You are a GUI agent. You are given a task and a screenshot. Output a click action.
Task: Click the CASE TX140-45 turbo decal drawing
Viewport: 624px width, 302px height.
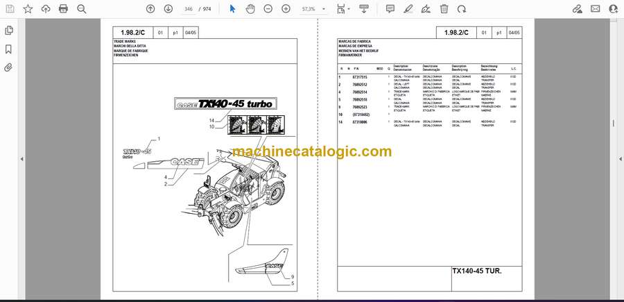point(225,103)
